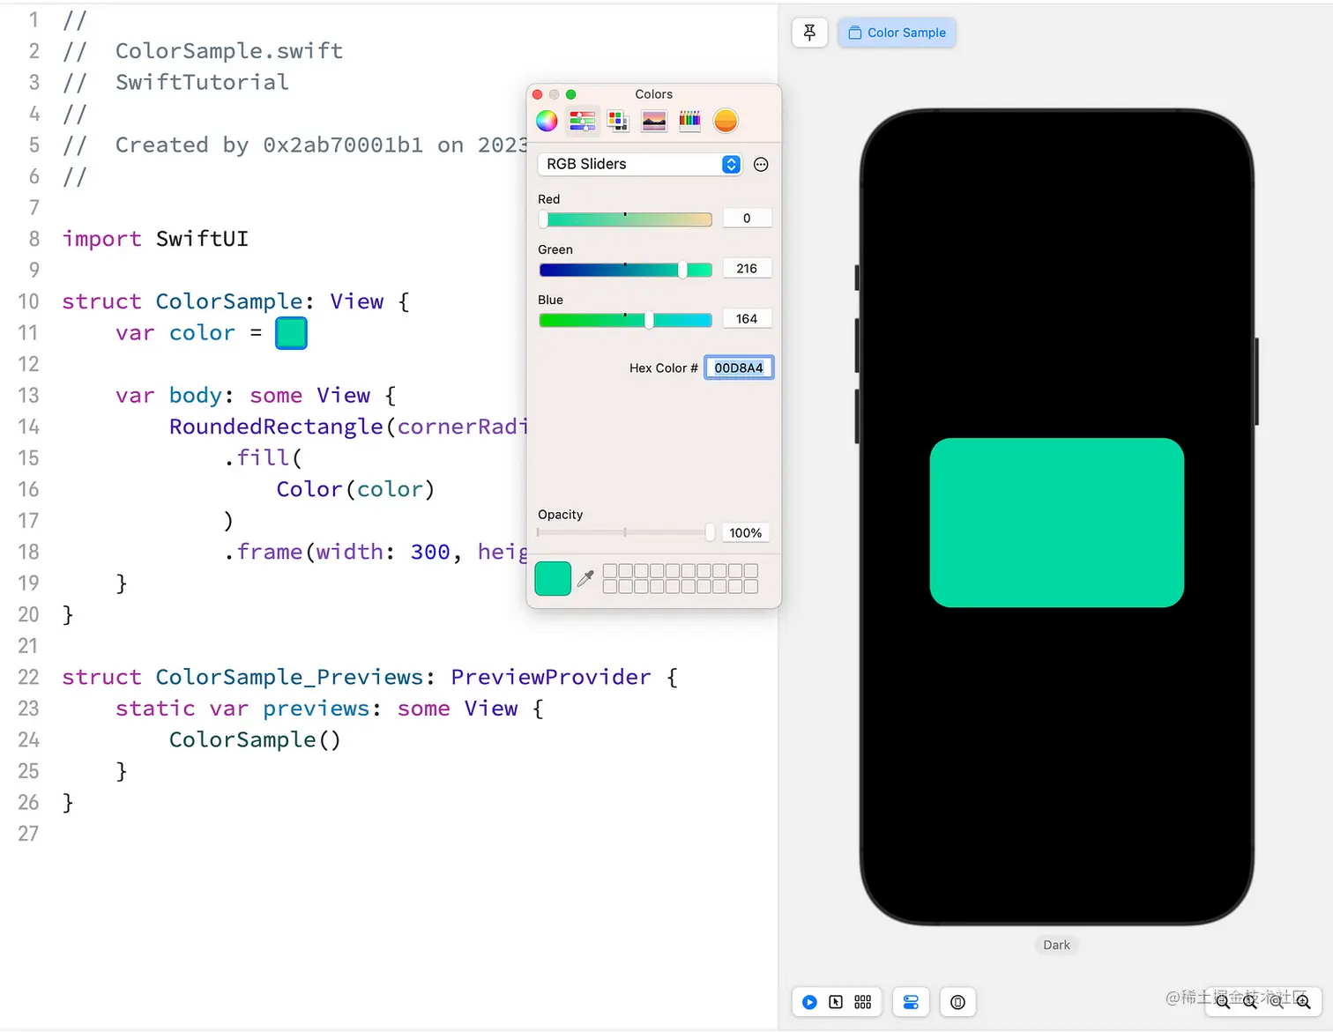
Task: Click 'static' keyword on line 23
Action: [155, 709]
